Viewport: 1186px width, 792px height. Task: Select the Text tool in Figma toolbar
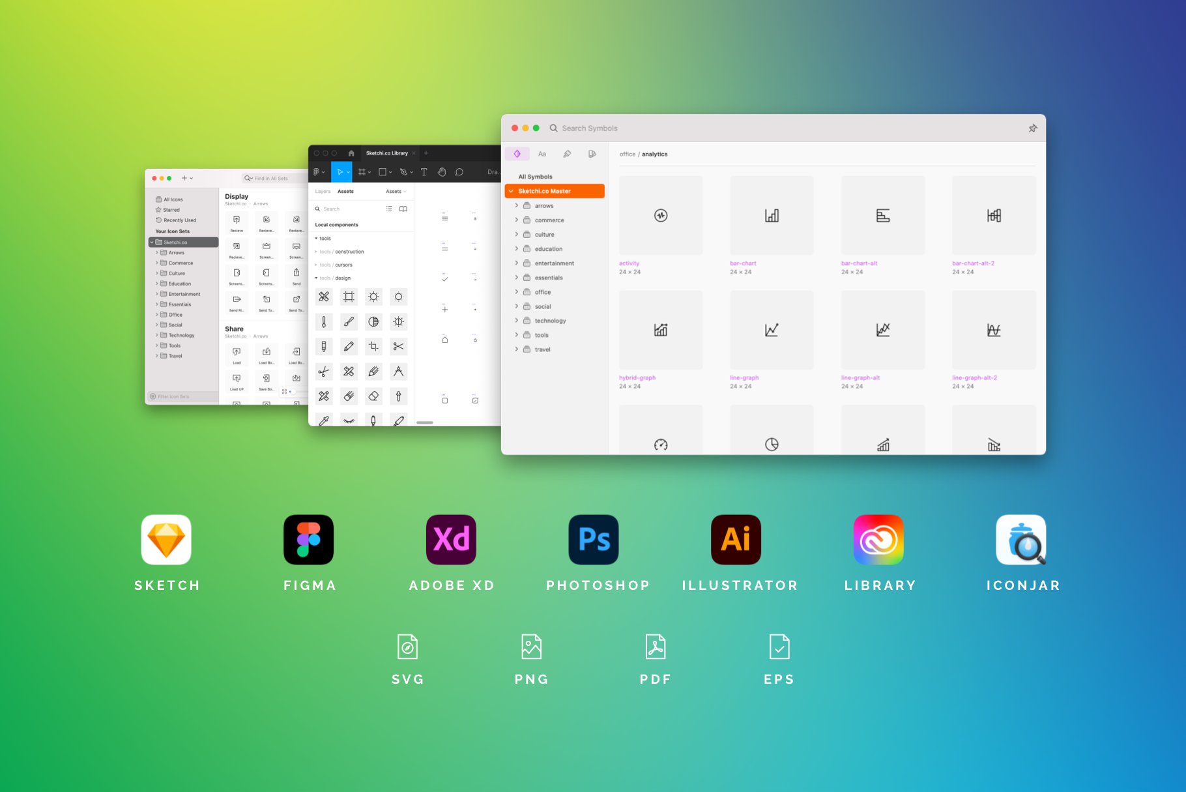[x=424, y=172]
